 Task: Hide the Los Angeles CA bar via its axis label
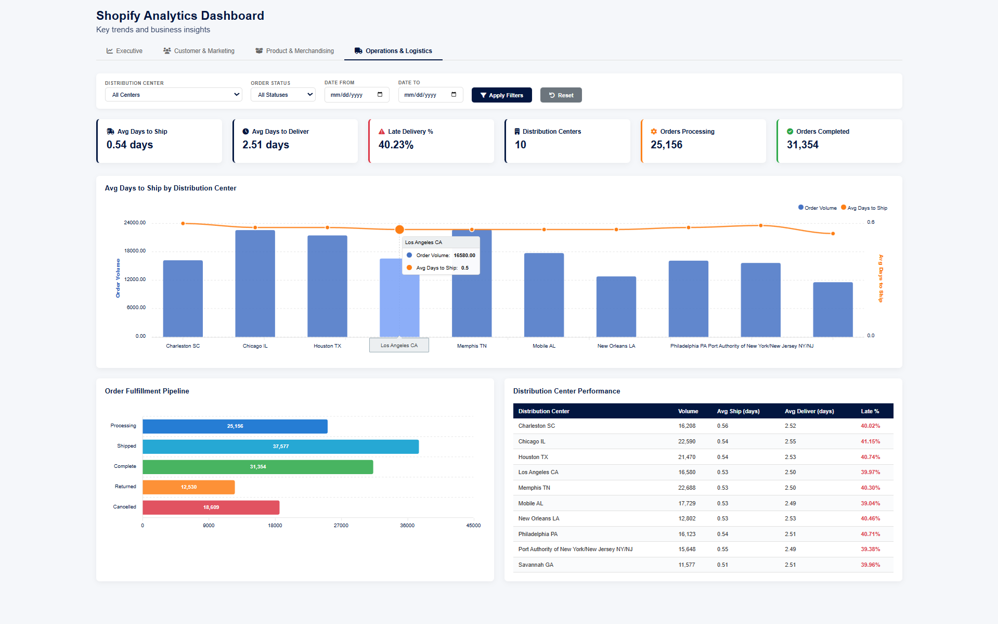[399, 345]
